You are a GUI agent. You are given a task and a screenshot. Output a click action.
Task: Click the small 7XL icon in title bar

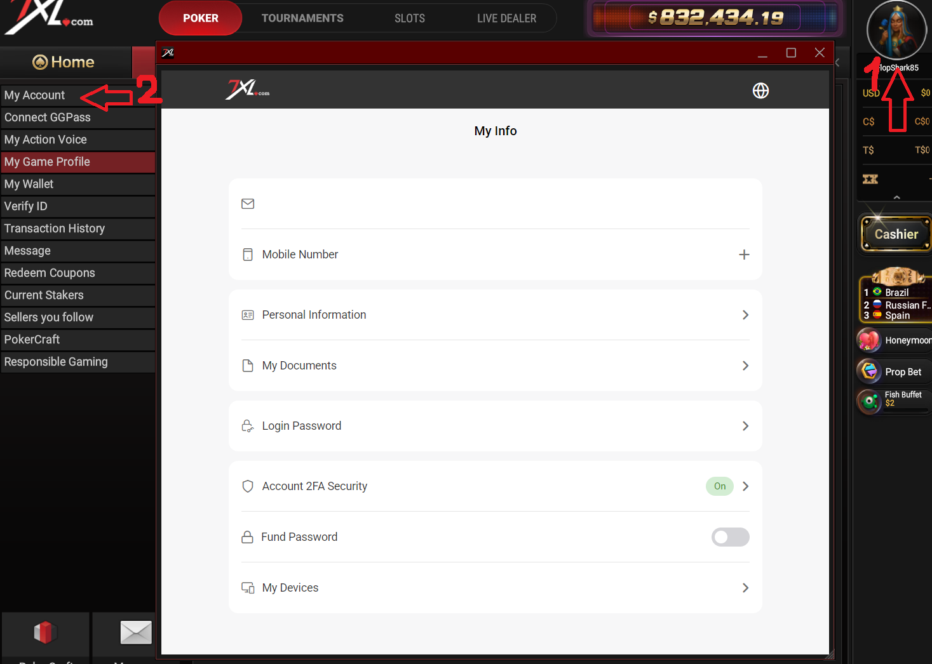point(168,53)
